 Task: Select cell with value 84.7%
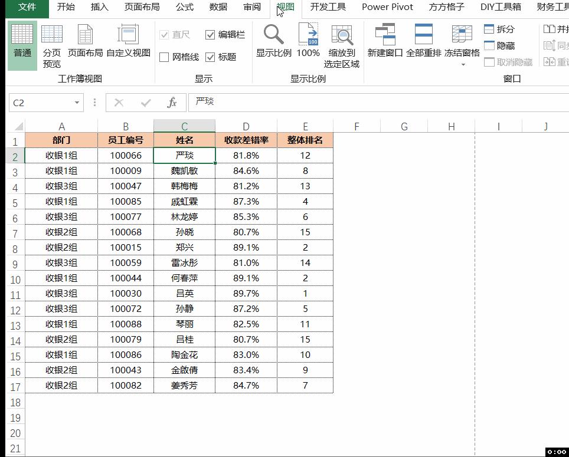(x=246, y=386)
